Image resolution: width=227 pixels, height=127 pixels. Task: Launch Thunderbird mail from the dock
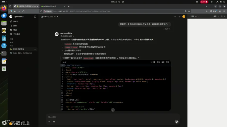pyautogui.click(x=4, y=15)
